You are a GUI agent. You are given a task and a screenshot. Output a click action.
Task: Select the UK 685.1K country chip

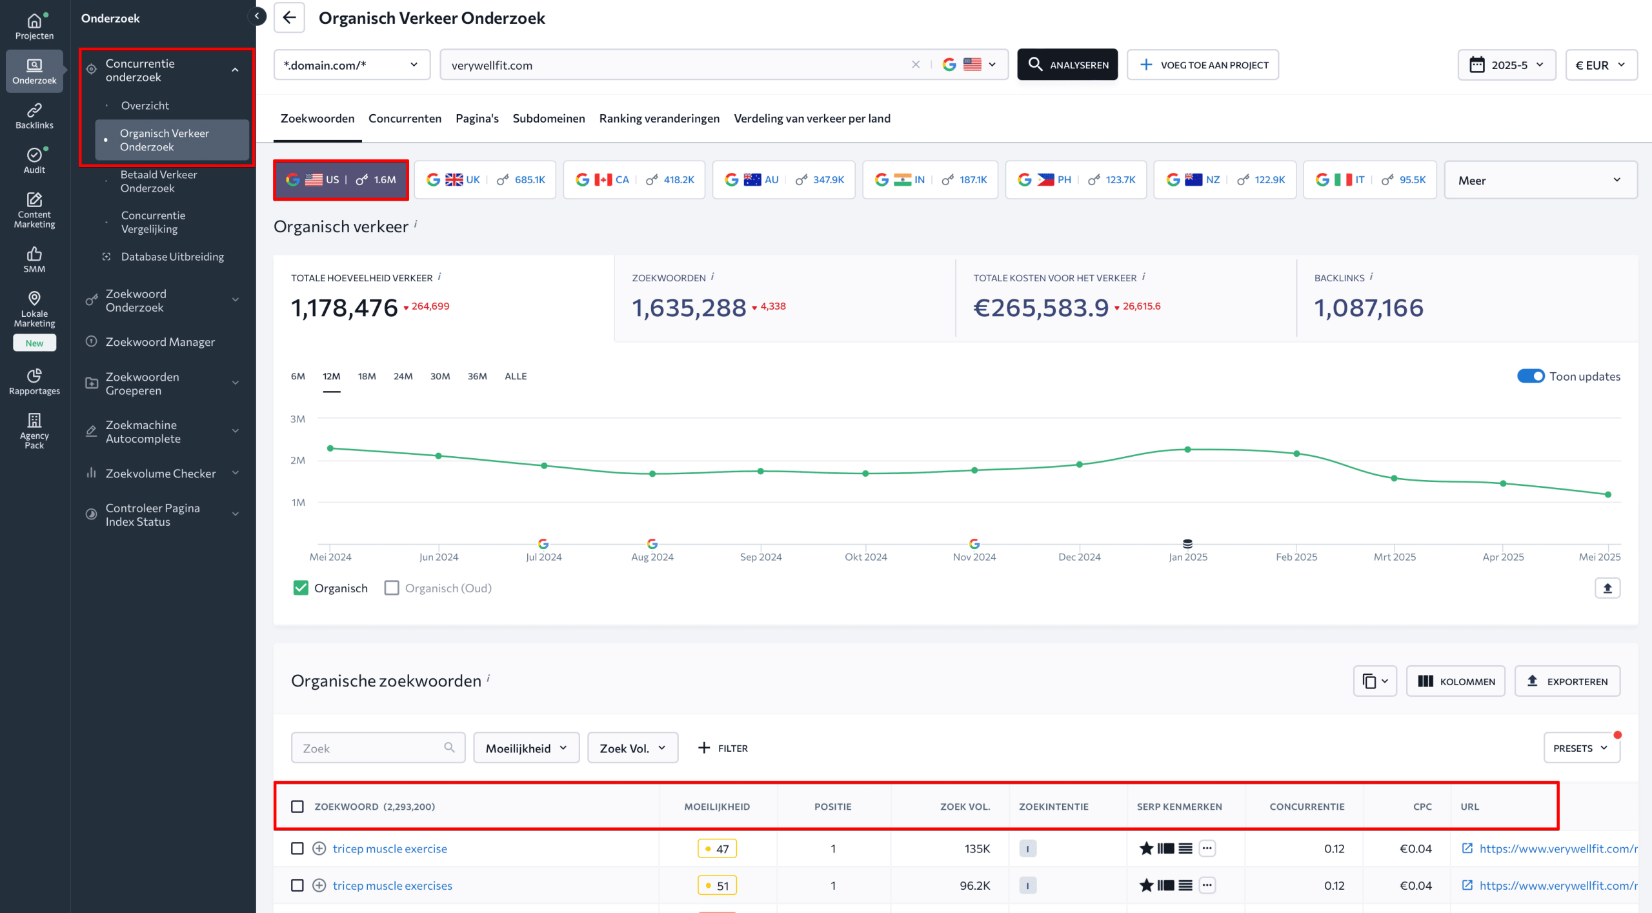point(485,180)
